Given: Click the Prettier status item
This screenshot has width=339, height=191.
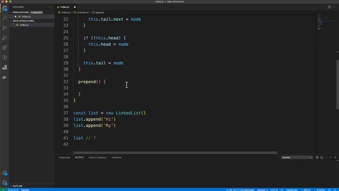Looking at the screenshot, I should pos(319,190).
